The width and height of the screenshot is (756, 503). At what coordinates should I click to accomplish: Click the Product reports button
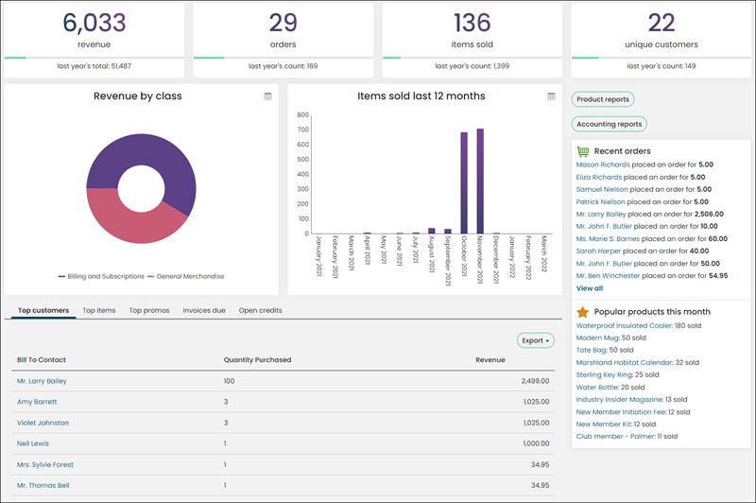pos(603,99)
